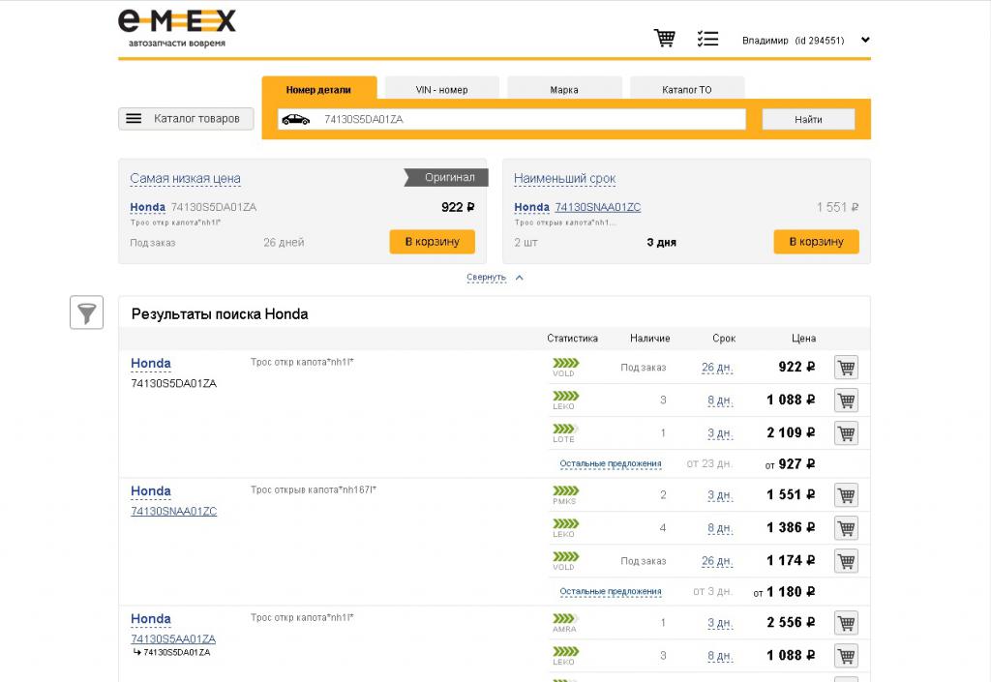Open the Наименьший срок heading link
991x682 pixels.
coord(564,179)
